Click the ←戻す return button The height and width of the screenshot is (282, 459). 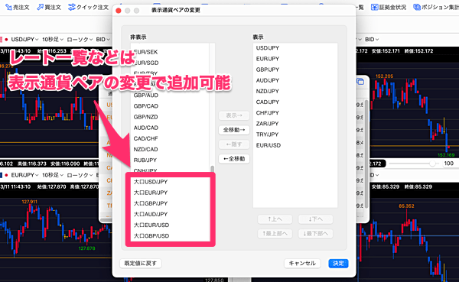click(x=234, y=144)
